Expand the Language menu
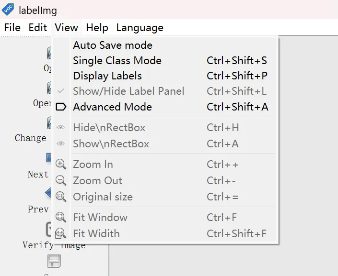The height and width of the screenshot is (276, 338). [x=140, y=28]
